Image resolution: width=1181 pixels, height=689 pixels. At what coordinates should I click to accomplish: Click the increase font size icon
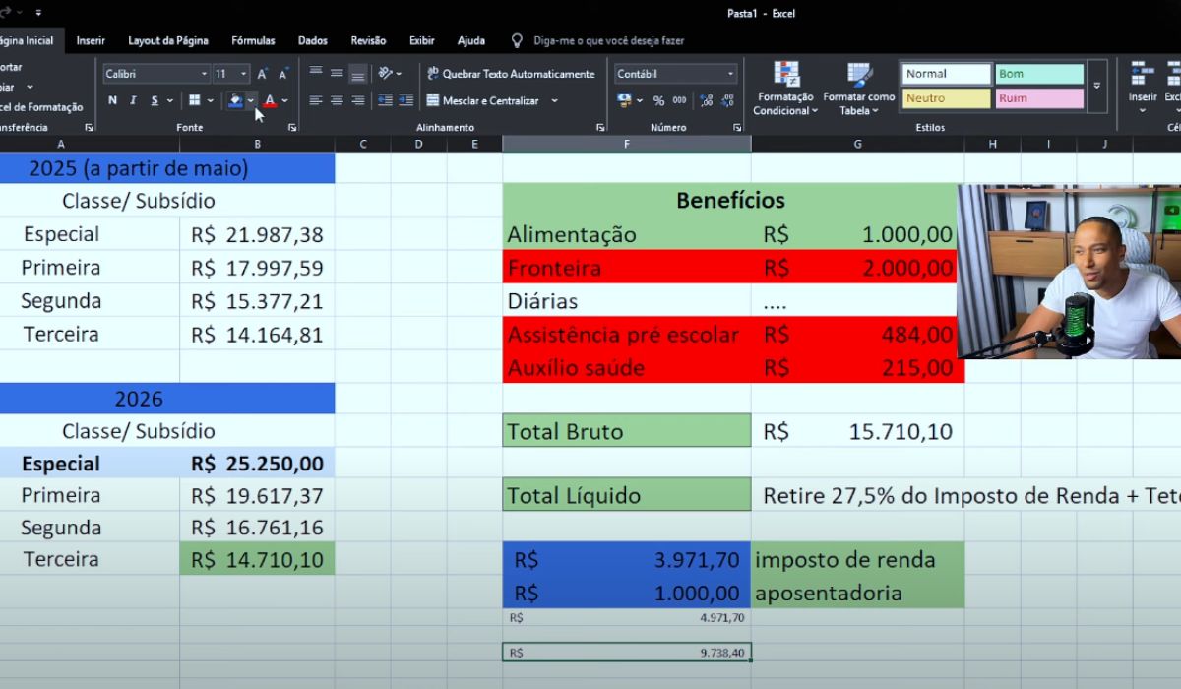263,74
